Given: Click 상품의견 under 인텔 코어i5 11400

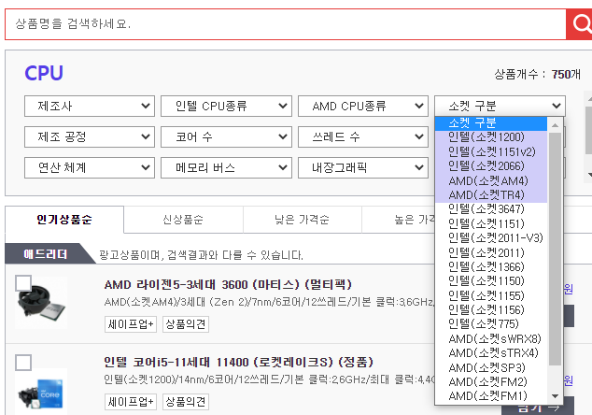Looking at the screenshot, I should click(x=186, y=401).
